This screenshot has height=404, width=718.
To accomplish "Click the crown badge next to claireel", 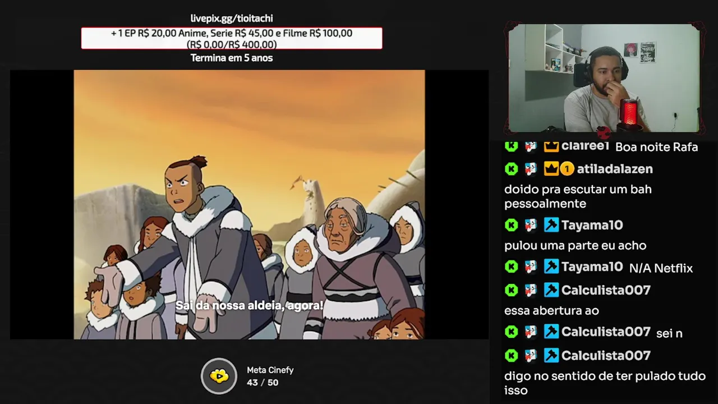I will 551,146.
